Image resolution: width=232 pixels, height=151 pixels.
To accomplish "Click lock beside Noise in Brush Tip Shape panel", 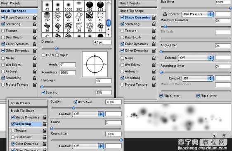I will (x=35, y=58).
